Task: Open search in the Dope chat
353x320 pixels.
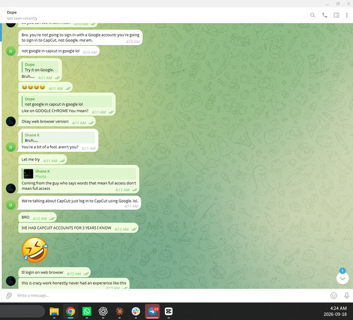Action: (x=313, y=15)
